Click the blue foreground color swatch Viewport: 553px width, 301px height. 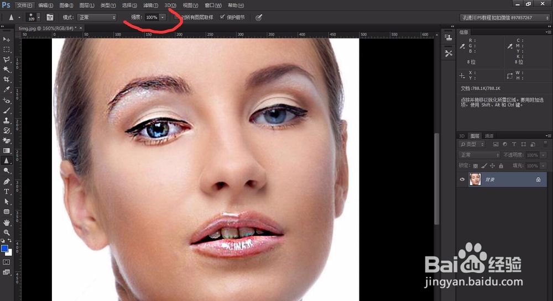[x=4, y=248]
